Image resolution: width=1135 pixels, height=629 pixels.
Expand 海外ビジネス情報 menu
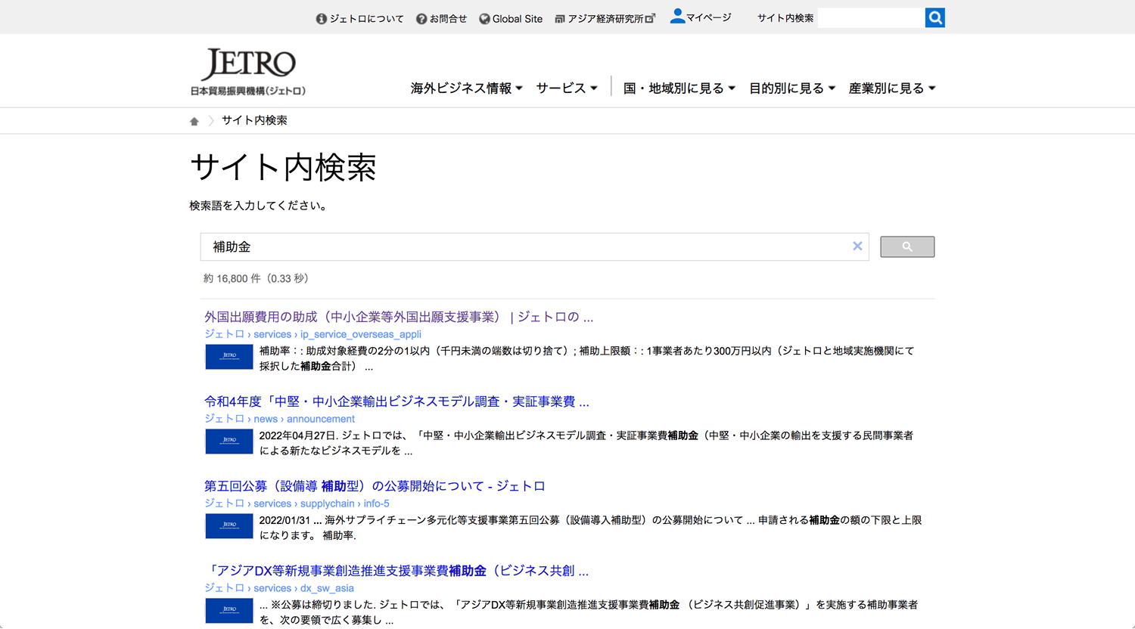tap(466, 88)
